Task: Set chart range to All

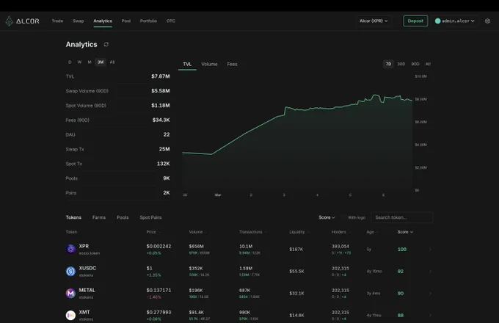Action: click(x=428, y=64)
